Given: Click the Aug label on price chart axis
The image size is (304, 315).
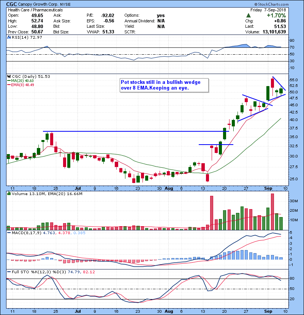Looking at the screenshot, I should tap(169, 189).
